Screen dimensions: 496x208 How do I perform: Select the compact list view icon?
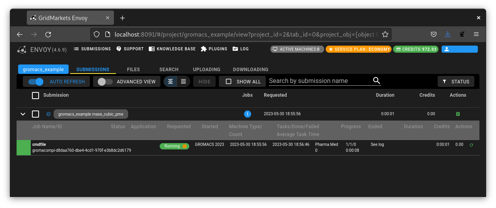tap(170, 81)
